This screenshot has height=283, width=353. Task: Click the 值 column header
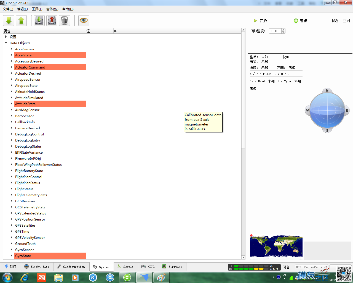(x=100, y=31)
